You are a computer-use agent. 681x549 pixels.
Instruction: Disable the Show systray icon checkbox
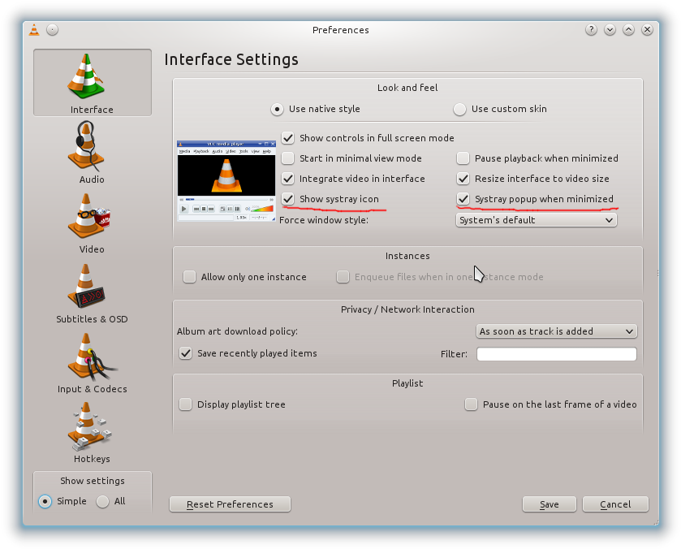pos(288,199)
